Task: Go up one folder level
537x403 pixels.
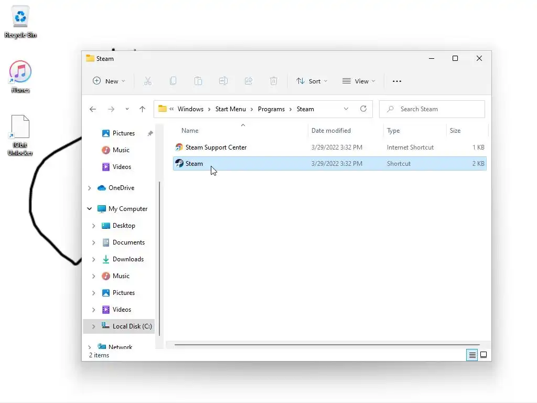Action: [x=142, y=109]
